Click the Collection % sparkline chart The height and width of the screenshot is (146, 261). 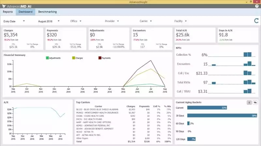point(232,55)
